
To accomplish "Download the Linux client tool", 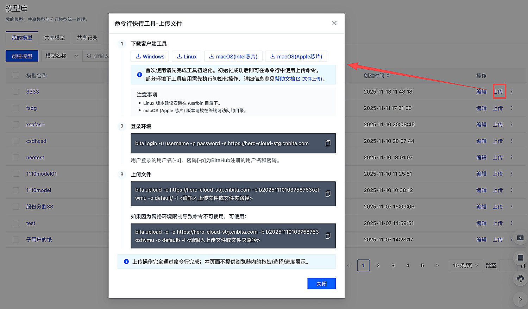I will click(187, 56).
